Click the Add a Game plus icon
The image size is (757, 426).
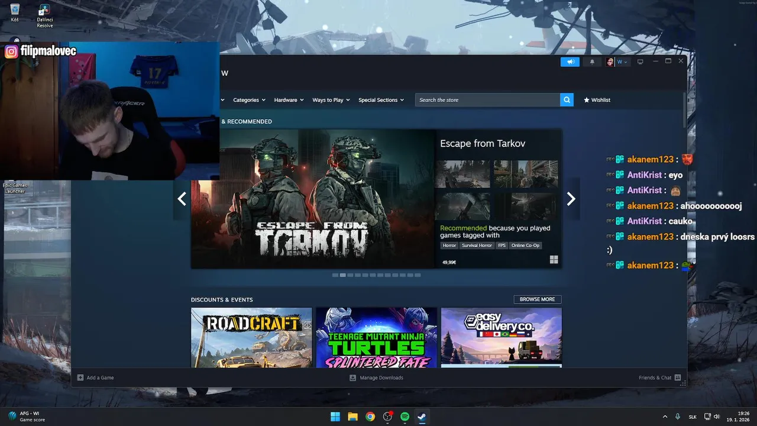click(80, 377)
